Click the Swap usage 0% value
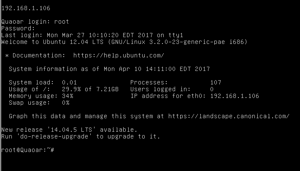The image size is (300, 171). 66,103
